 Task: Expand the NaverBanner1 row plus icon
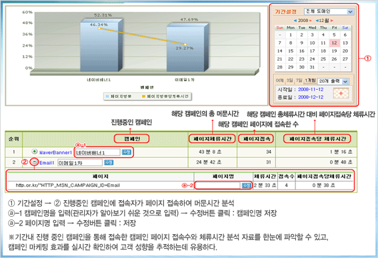pyautogui.click(x=35, y=152)
